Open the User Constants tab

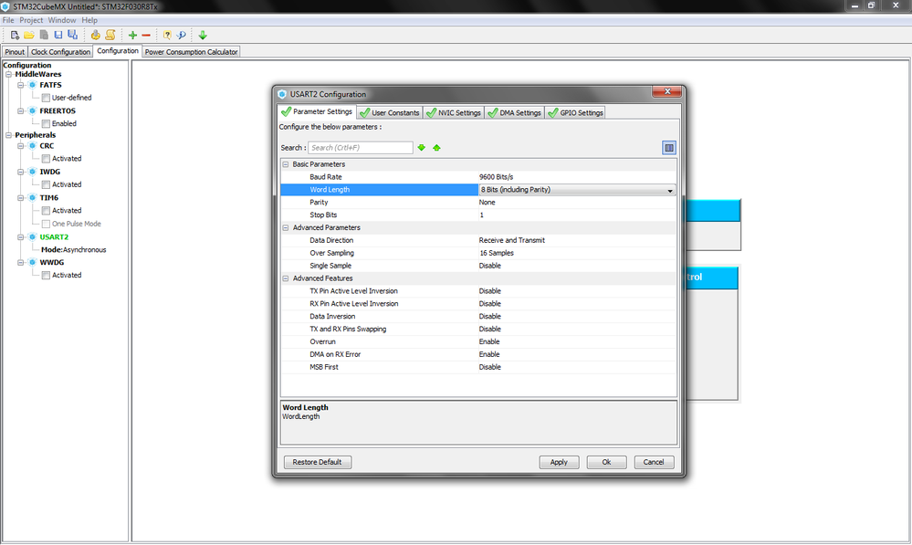point(390,113)
